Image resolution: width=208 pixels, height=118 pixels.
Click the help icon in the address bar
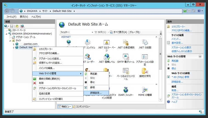(199, 11)
